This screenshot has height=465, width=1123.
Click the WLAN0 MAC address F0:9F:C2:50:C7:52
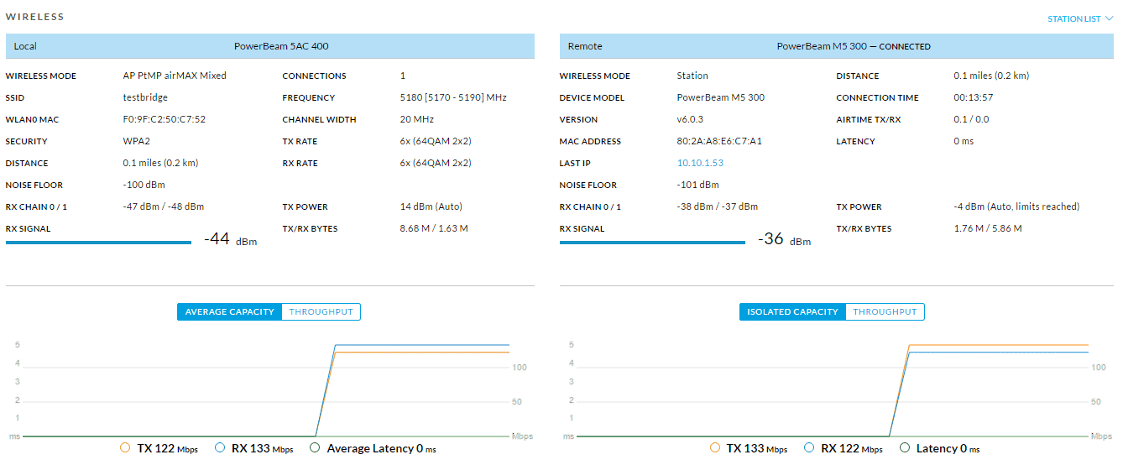click(165, 119)
